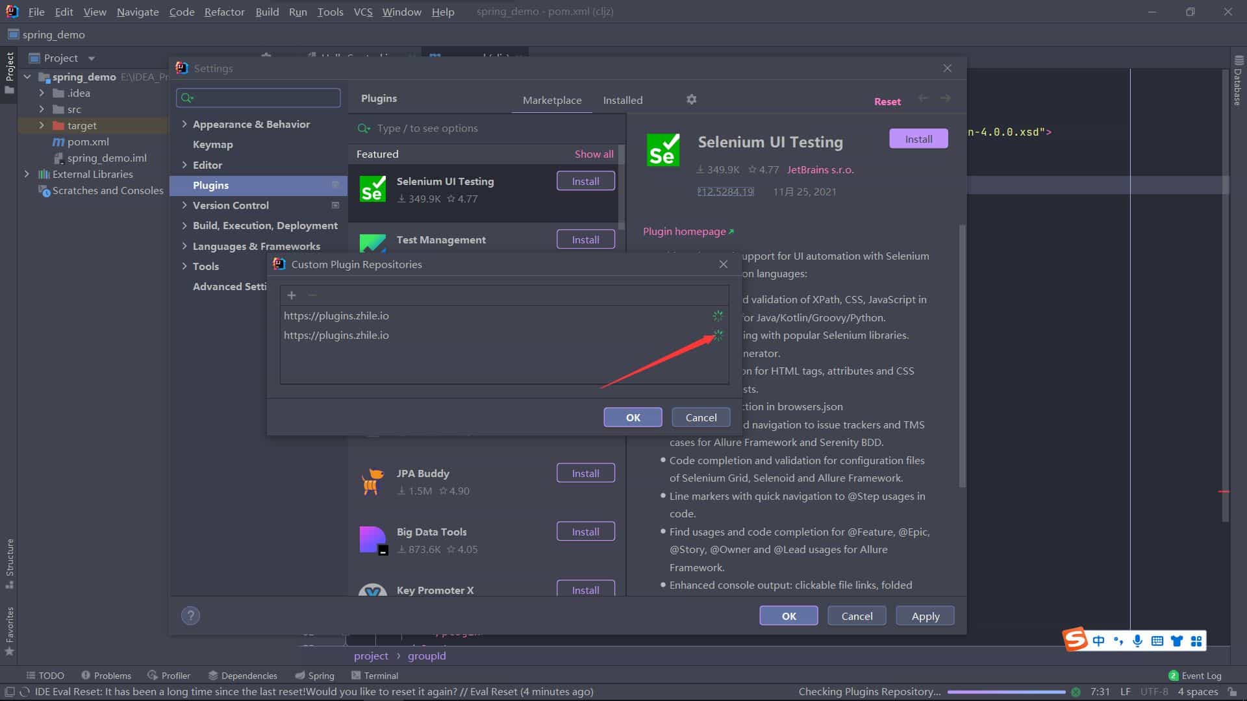Click the Sogou input method S icon
Viewport: 1247px width, 701px height.
point(1075,639)
